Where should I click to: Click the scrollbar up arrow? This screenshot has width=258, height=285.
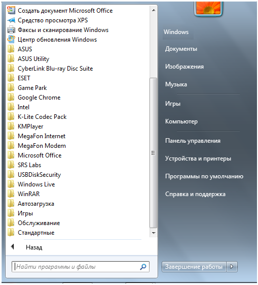[154, 10]
